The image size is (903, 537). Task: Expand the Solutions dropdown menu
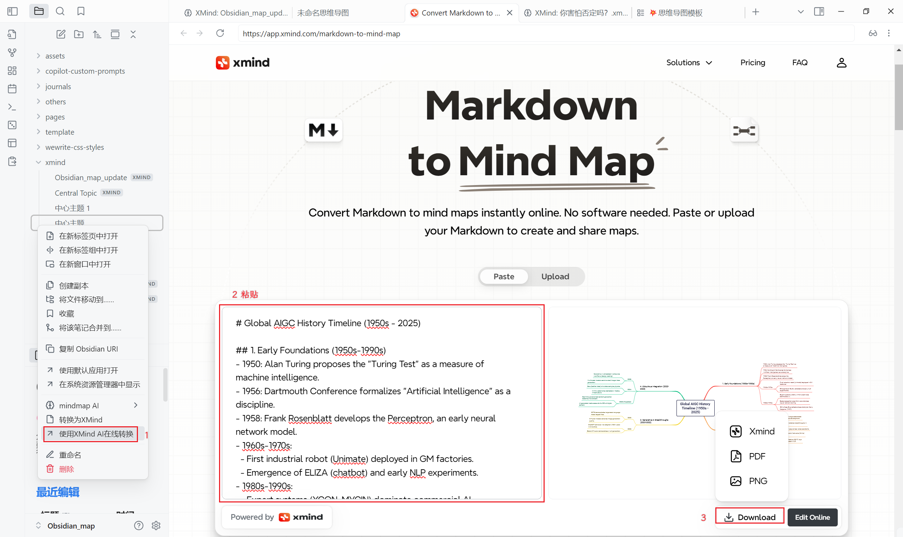tap(689, 63)
